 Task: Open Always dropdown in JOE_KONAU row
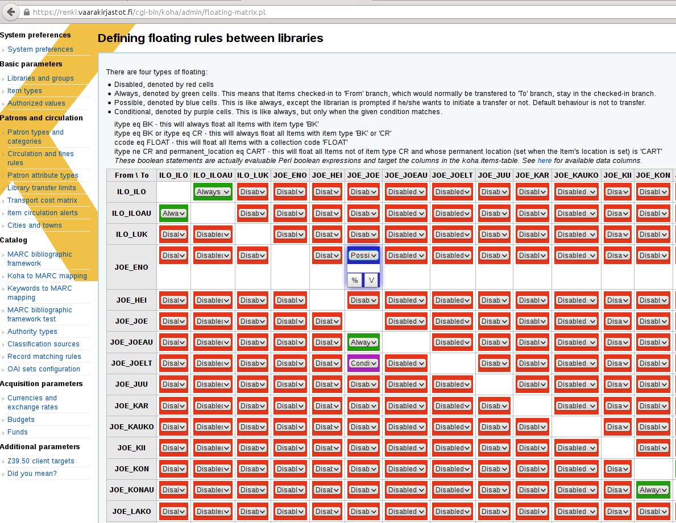click(653, 490)
